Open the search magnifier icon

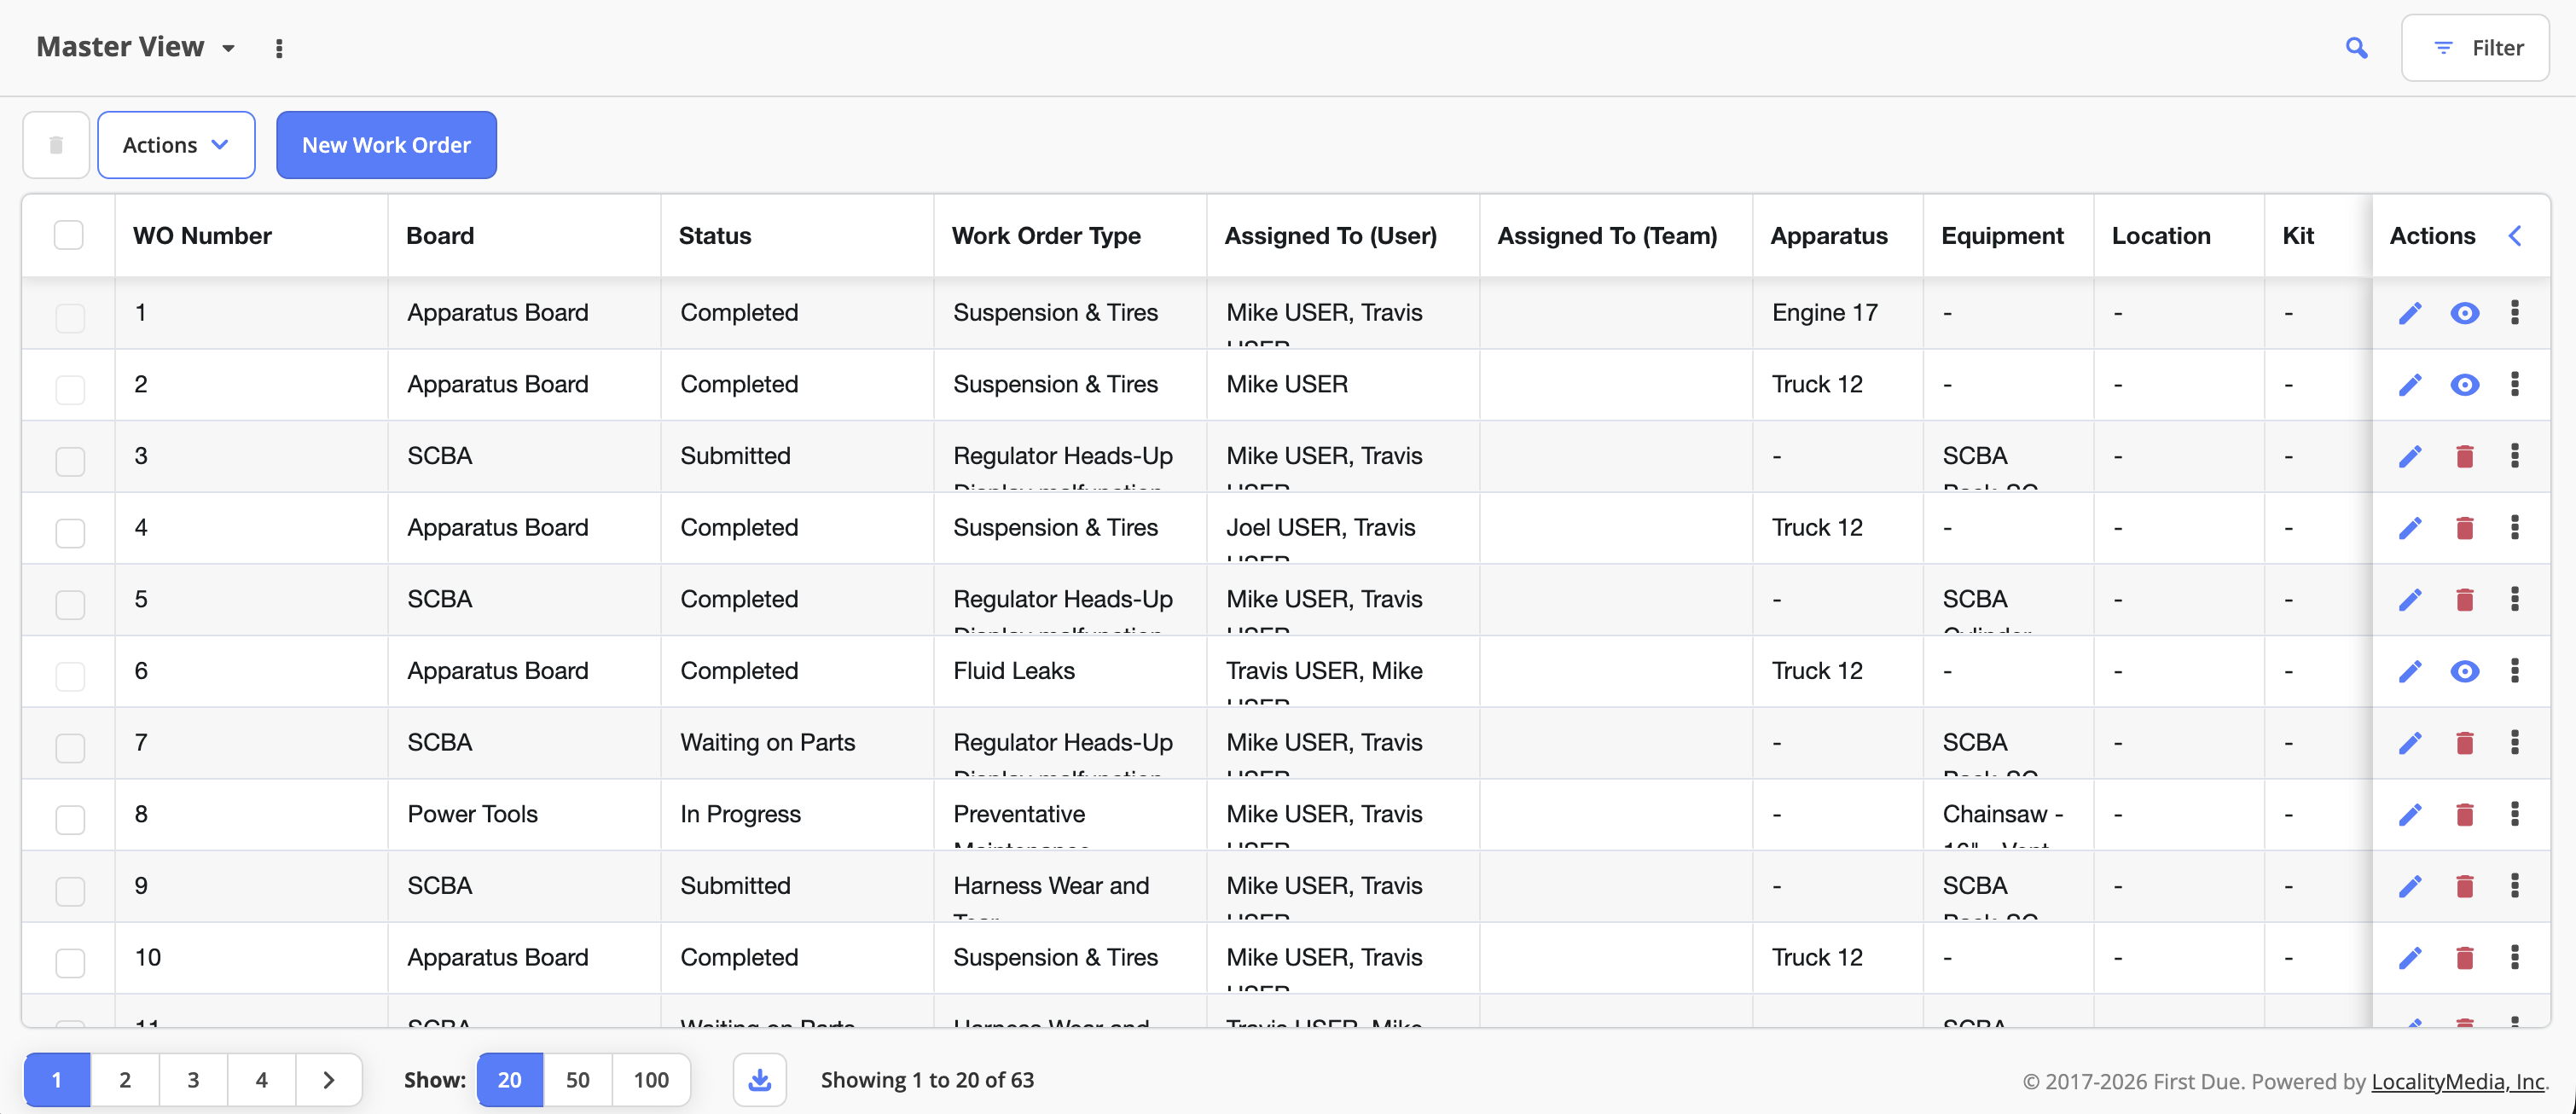(2356, 47)
